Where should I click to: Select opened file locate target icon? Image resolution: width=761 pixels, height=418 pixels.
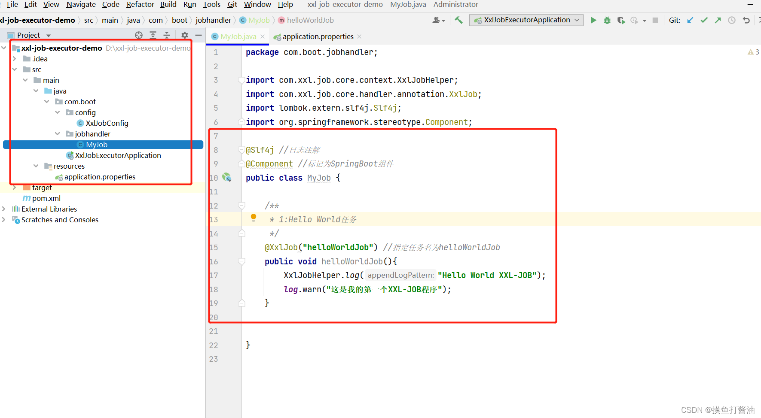139,35
